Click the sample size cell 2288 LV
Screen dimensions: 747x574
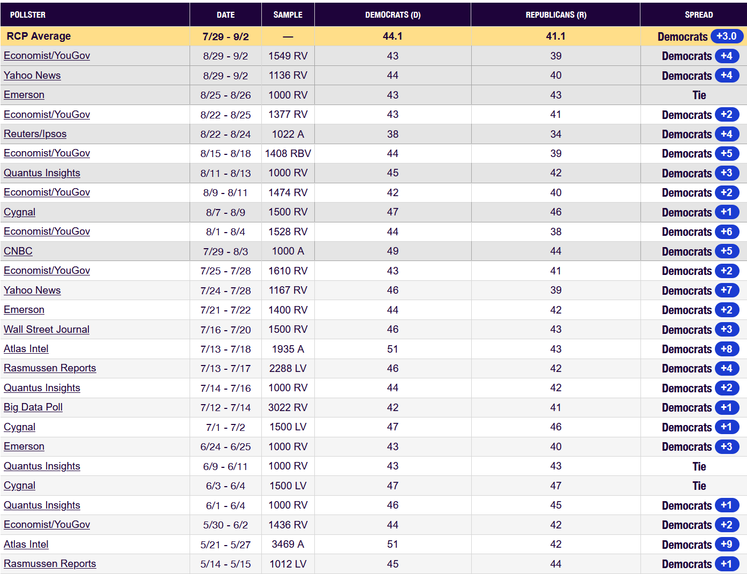point(288,368)
